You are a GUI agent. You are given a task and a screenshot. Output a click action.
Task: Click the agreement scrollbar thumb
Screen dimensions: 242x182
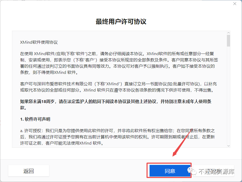pos(228,41)
